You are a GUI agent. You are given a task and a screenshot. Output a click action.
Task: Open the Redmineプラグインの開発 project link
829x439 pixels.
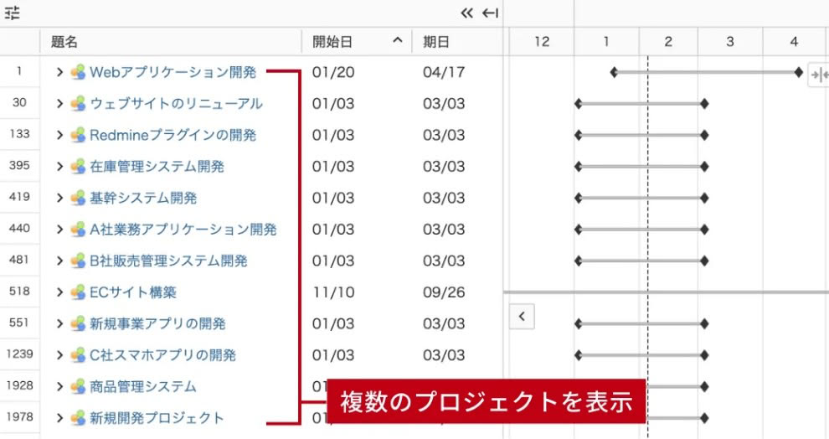(172, 135)
